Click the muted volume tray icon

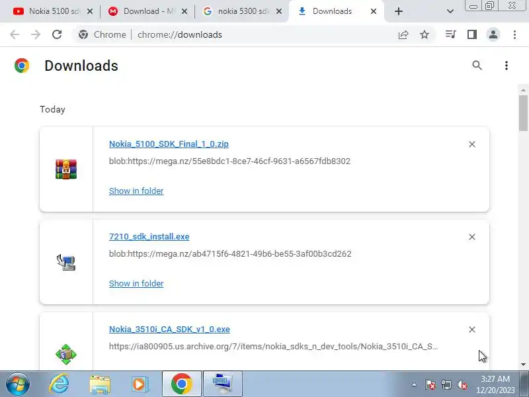pyautogui.click(x=462, y=384)
